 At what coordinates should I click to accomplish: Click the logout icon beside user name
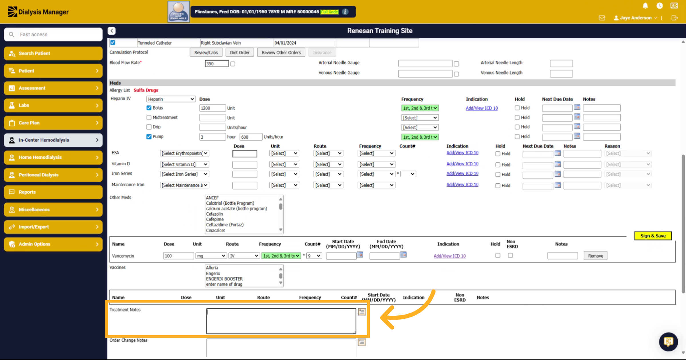[x=675, y=18]
